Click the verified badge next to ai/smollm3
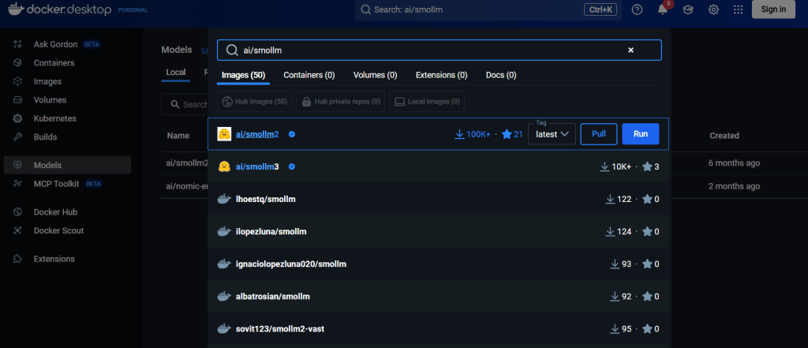This screenshot has height=348, width=808. 292,167
